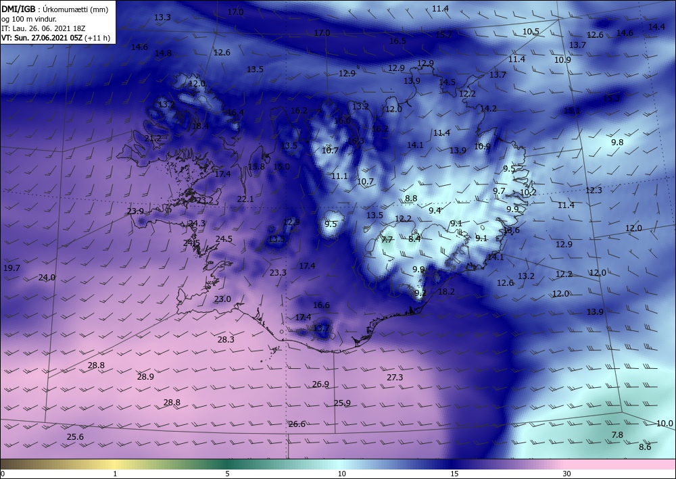Click the 23.0 reading

click(x=223, y=299)
